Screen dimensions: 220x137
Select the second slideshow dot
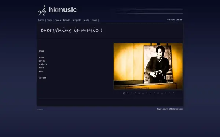pos(128,93)
